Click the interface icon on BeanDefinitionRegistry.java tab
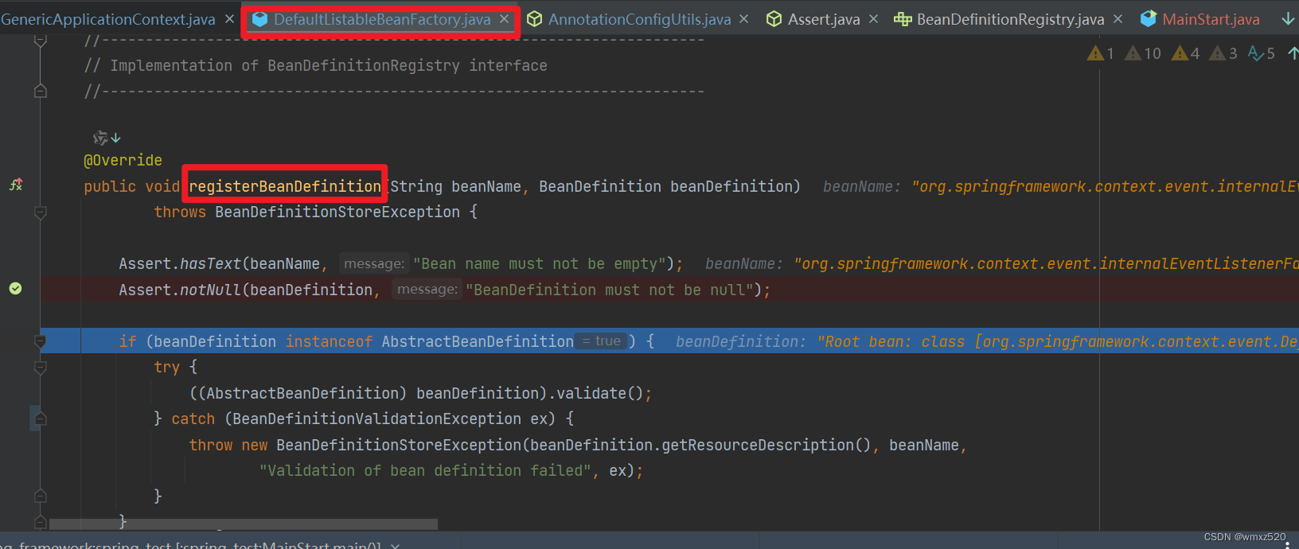 click(903, 19)
